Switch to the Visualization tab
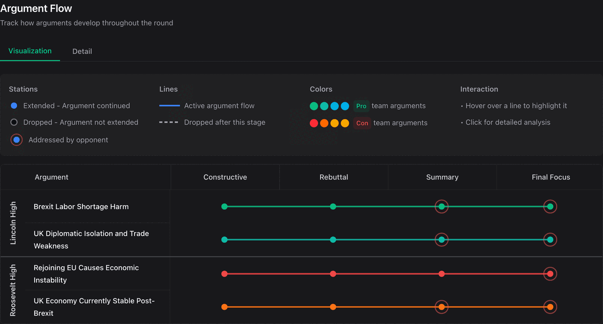The height and width of the screenshot is (324, 603). point(30,51)
